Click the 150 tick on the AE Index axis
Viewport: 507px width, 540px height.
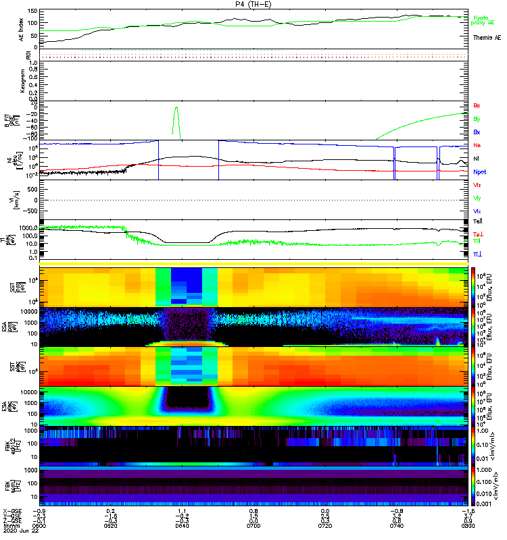pos(32,11)
